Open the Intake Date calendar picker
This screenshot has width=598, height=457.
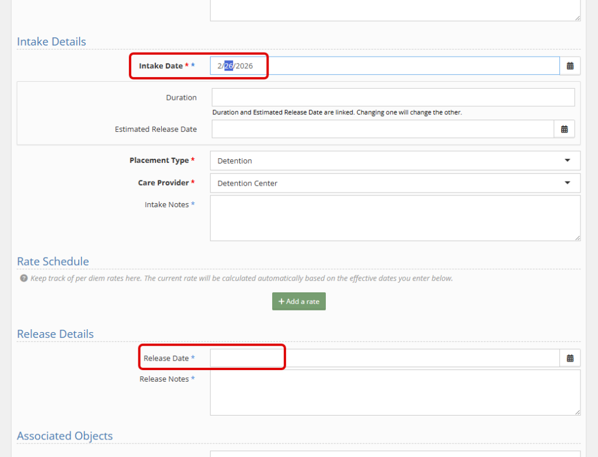point(570,66)
